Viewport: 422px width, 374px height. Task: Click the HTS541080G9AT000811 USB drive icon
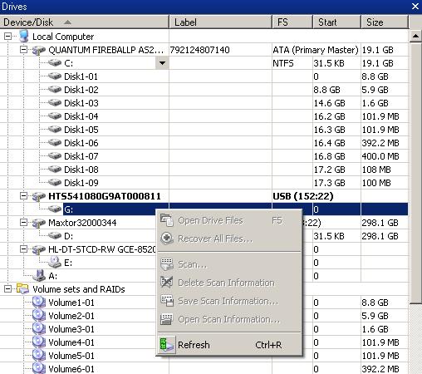pyautogui.click(x=39, y=196)
